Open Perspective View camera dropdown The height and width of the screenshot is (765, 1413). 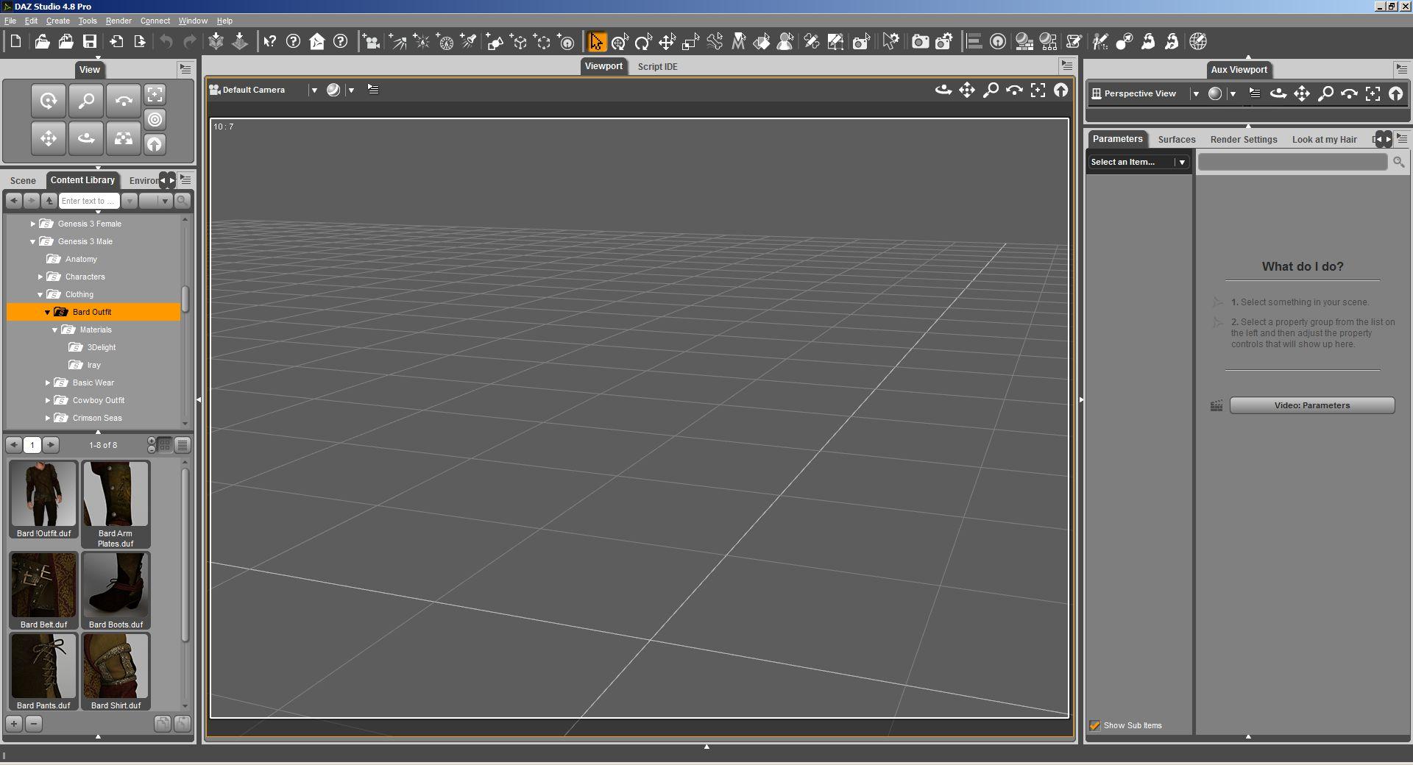point(1196,93)
